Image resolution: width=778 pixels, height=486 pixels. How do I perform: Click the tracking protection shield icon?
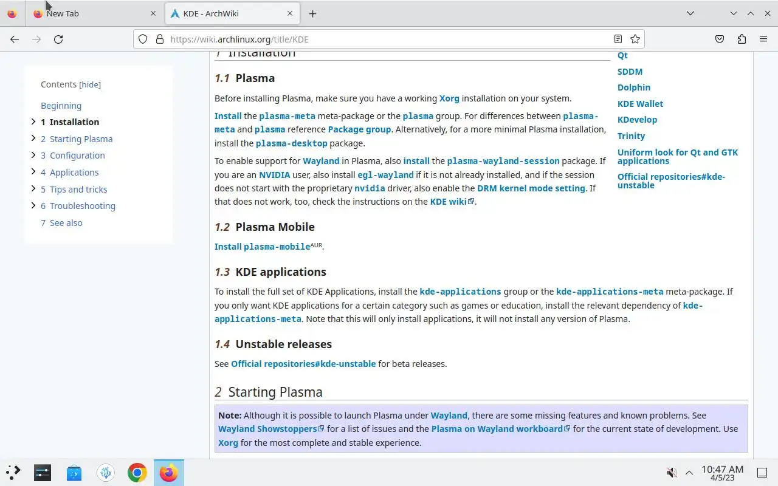143,39
